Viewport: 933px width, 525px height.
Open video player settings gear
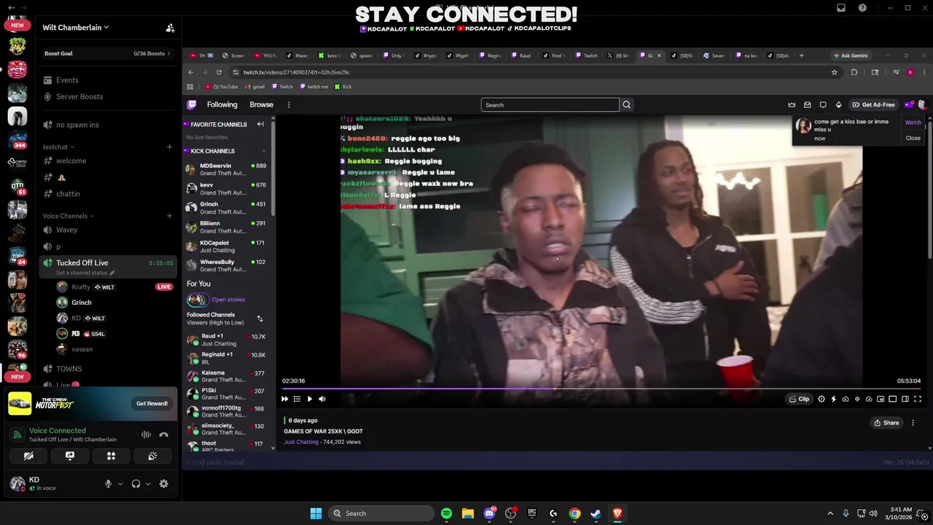[821, 399]
